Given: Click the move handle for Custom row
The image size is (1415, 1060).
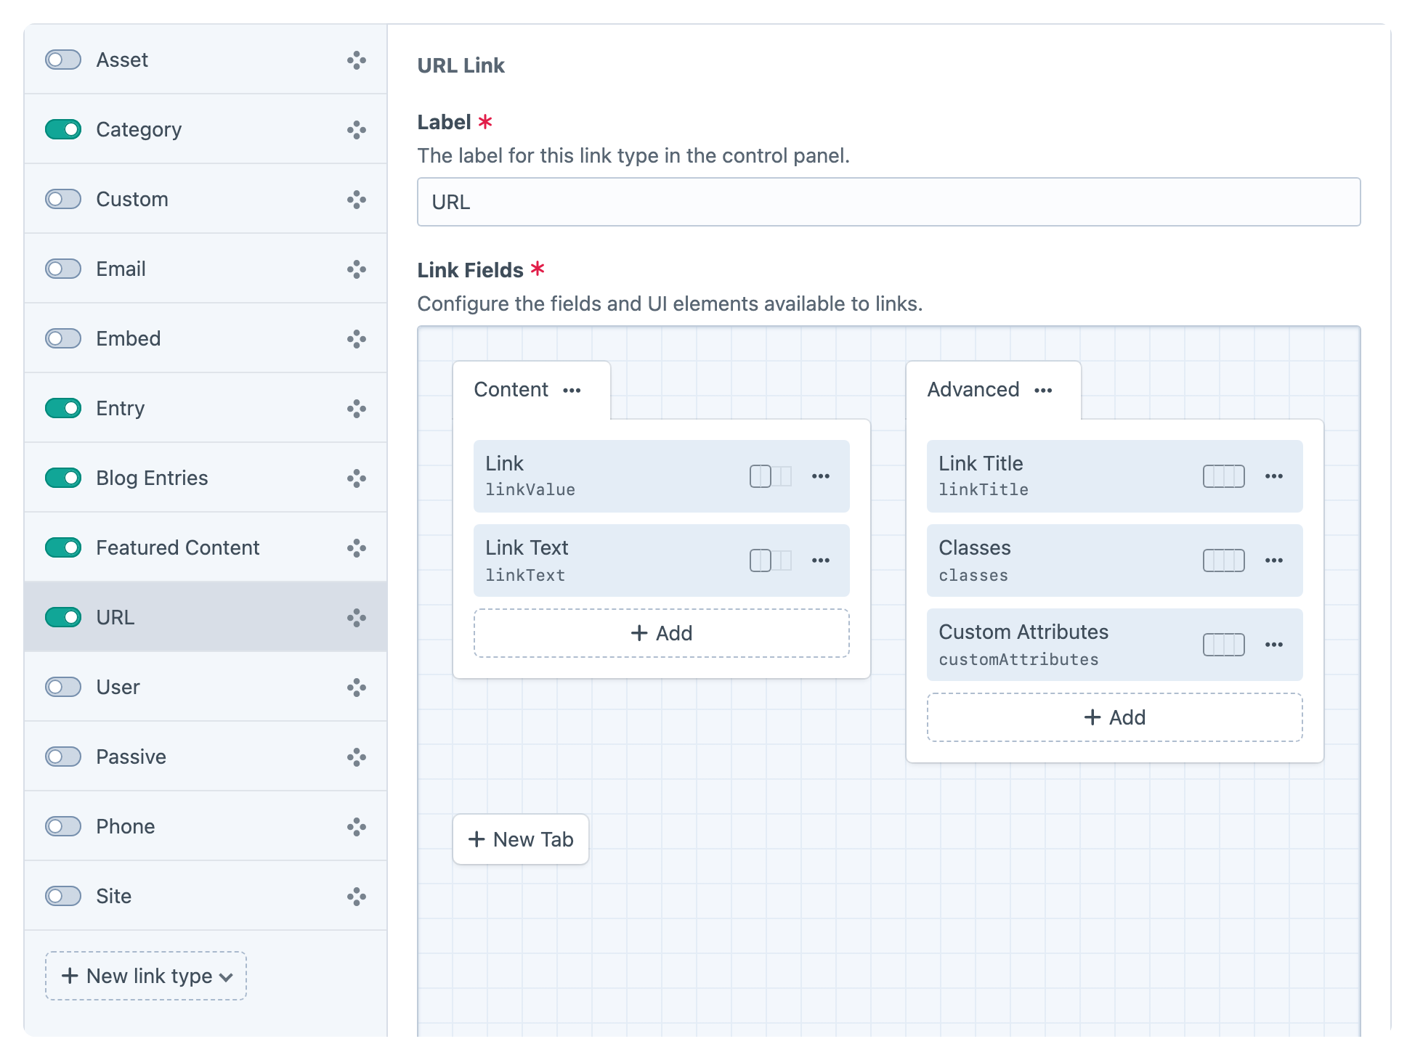Looking at the screenshot, I should [356, 200].
